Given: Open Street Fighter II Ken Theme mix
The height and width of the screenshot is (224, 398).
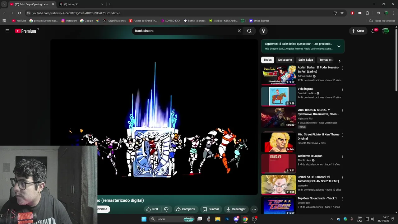Looking at the screenshot, I should [318, 137].
